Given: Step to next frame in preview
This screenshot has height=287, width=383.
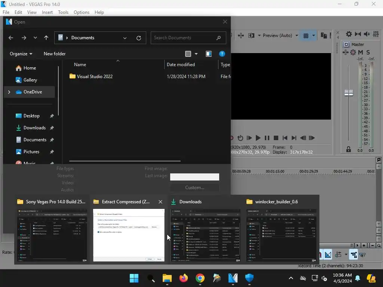Looking at the screenshot, I should pos(312,138).
